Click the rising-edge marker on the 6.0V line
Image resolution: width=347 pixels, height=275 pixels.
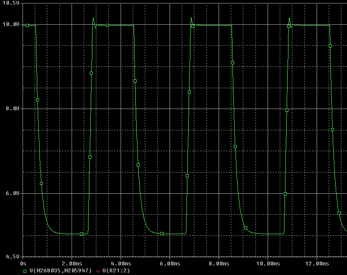(x=285, y=194)
